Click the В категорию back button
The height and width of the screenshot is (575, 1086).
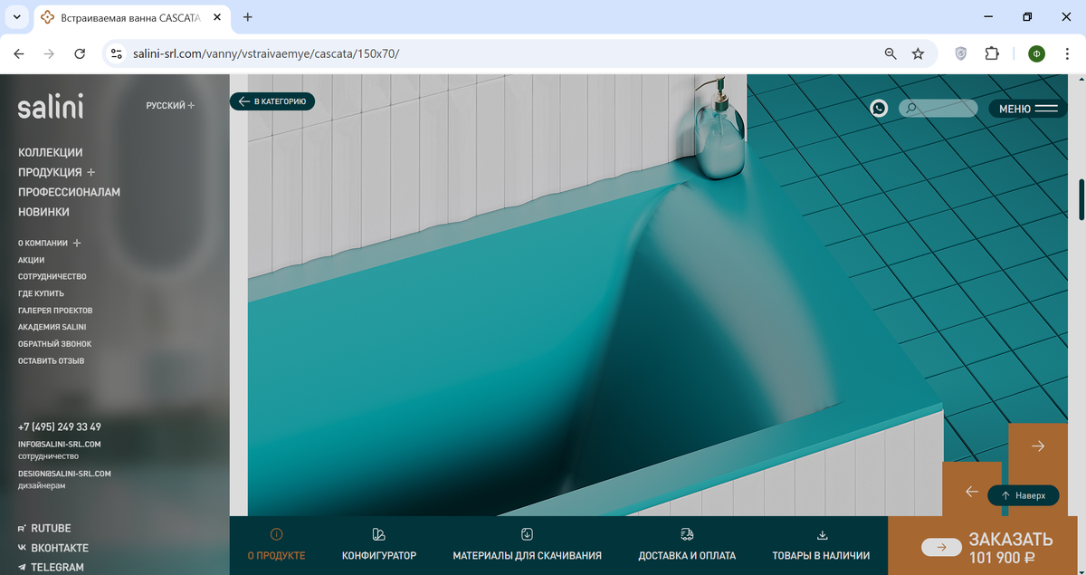[272, 101]
